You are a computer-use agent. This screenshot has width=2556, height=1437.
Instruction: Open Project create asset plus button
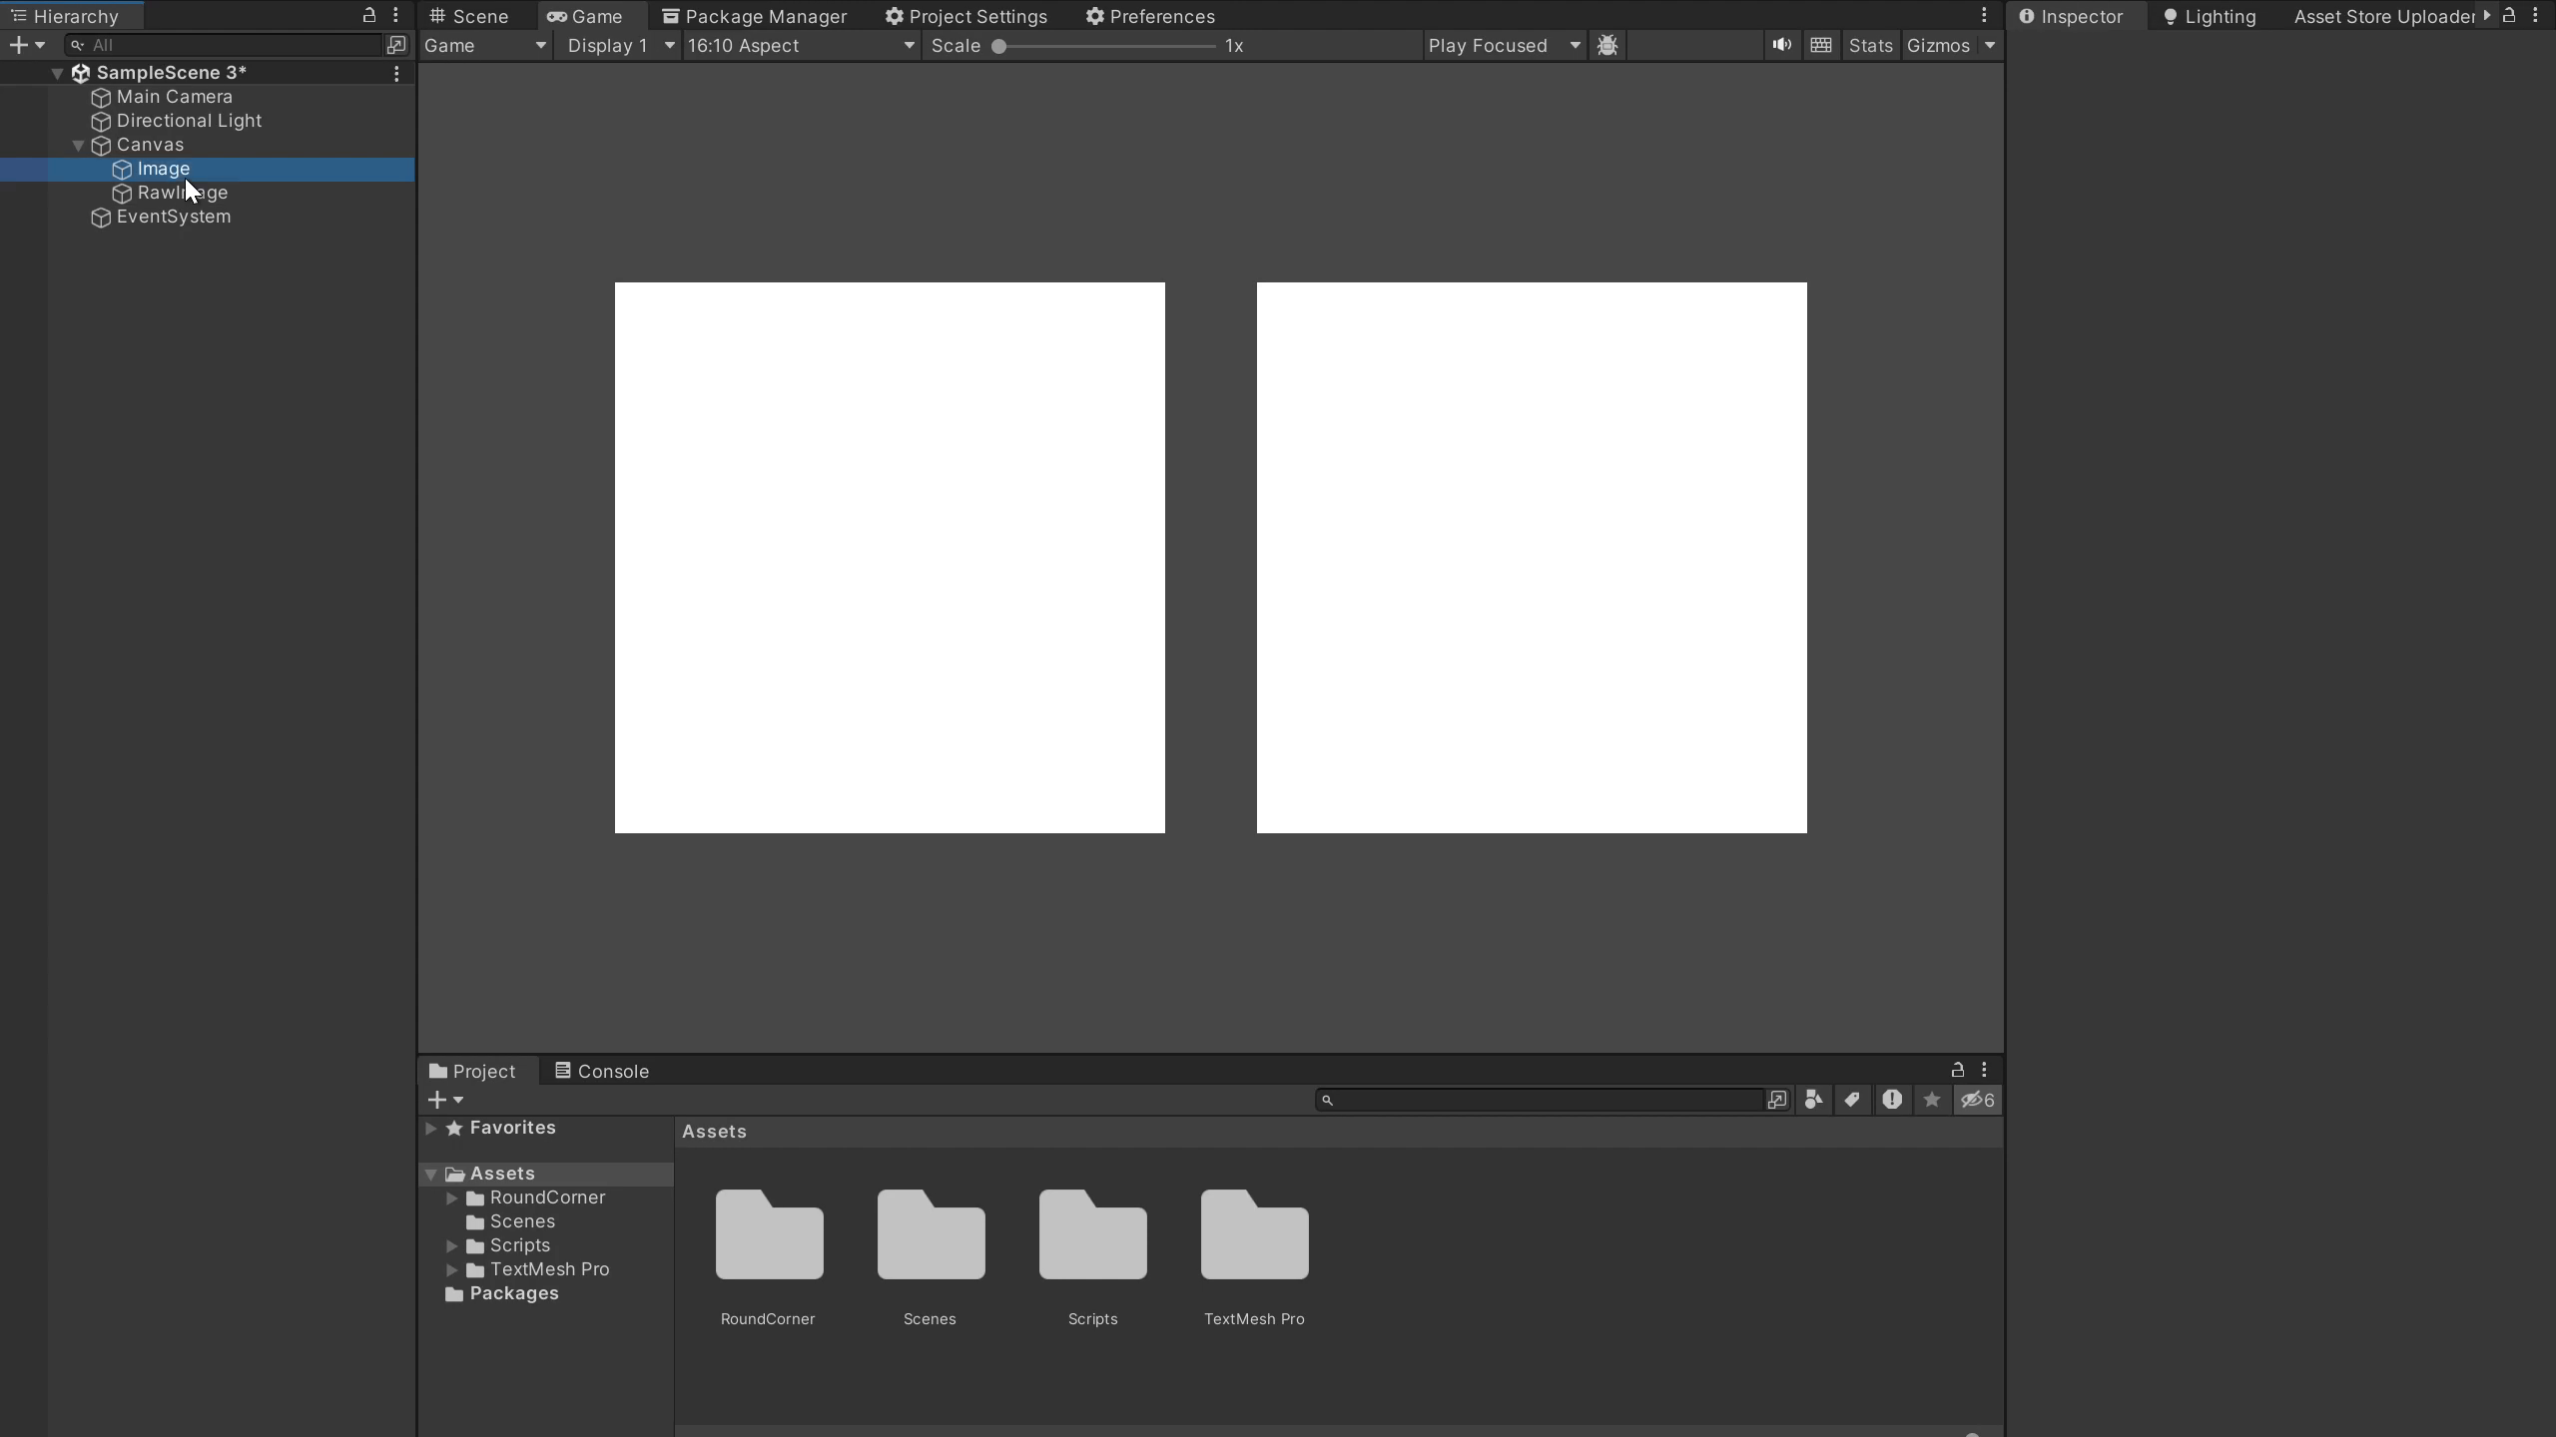pyautogui.click(x=445, y=1100)
